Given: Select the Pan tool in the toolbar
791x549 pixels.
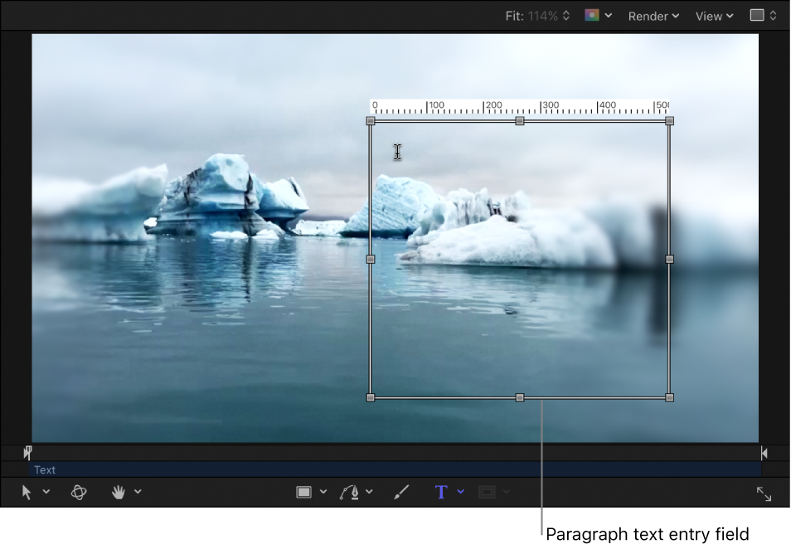Looking at the screenshot, I should [119, 492].
